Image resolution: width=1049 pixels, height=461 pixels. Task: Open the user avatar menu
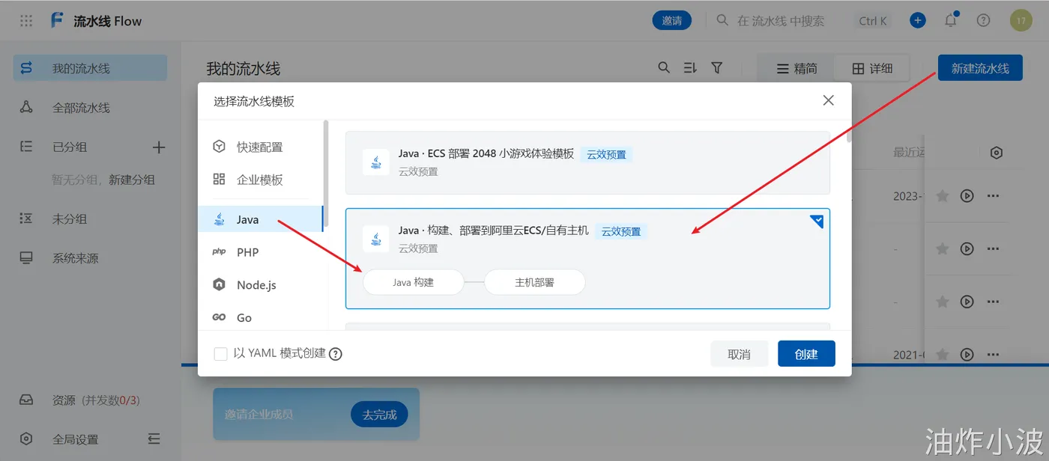click(1021, 20)
